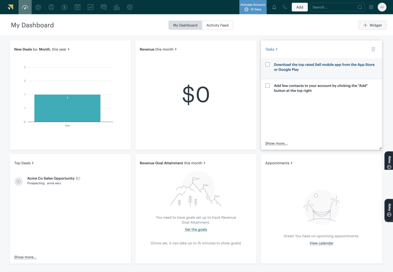Open Tasks using the checkmark icon
393x272 pixels.
90,7
